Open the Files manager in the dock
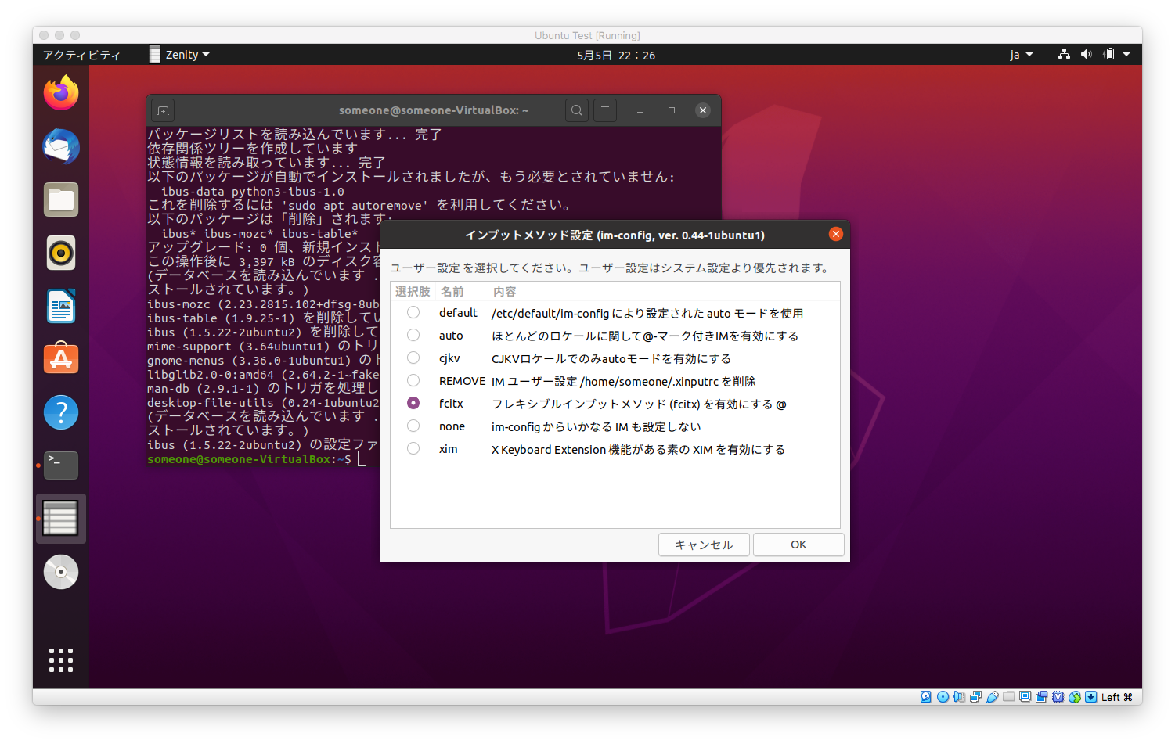This screenshot has width=1175, height=744. click(x=61, y=199)
